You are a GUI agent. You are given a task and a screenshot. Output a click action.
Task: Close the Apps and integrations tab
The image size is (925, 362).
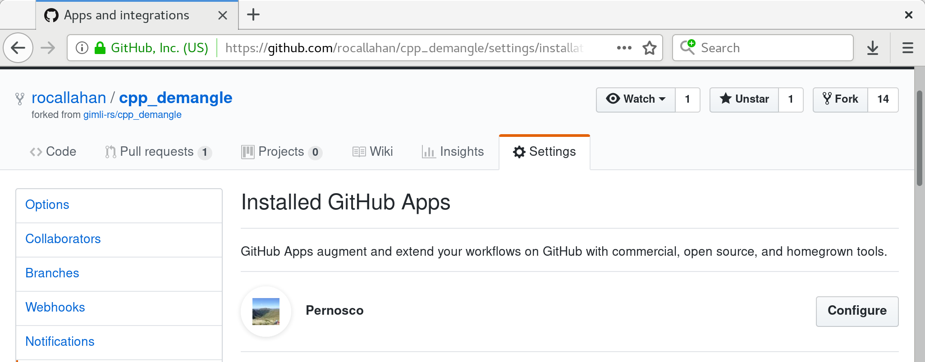pos(222,15)
